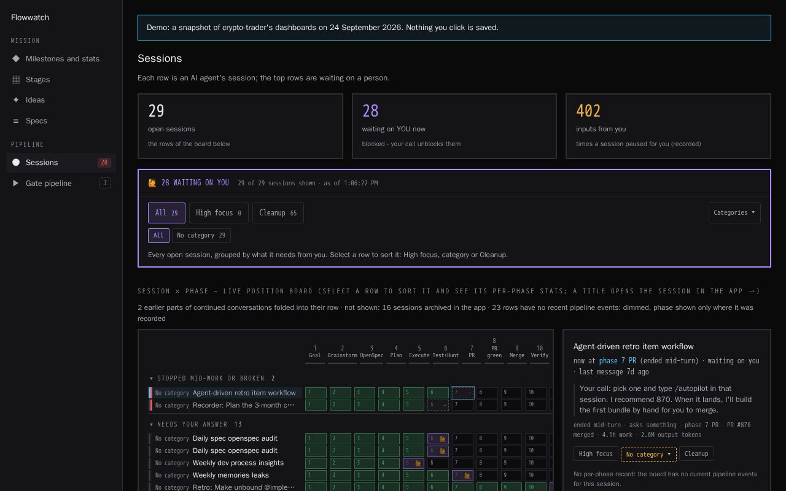This screenshot has height=491, width=786.
Task: Open the Recorder: Plan the 3-month session title
Action: 244,405
